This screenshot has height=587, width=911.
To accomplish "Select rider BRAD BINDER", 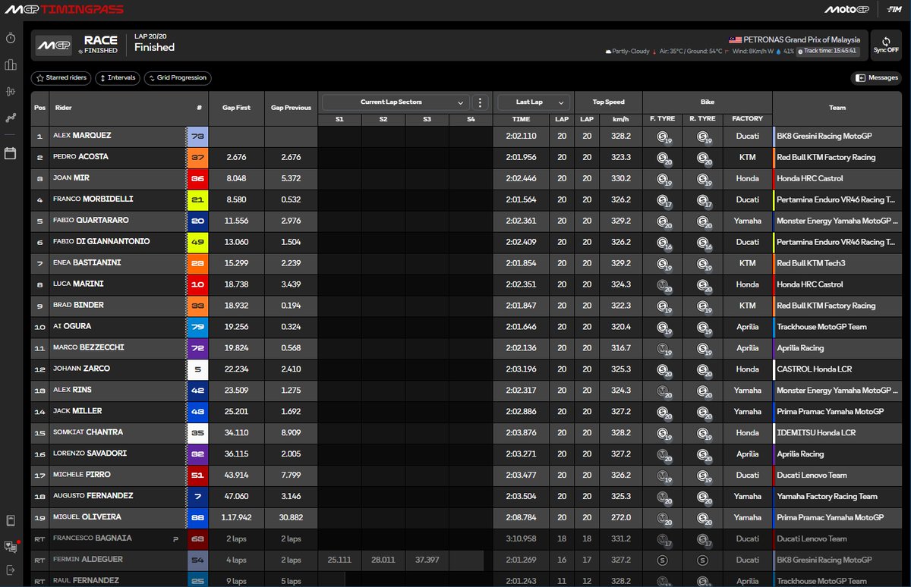I will coord(78,305).
